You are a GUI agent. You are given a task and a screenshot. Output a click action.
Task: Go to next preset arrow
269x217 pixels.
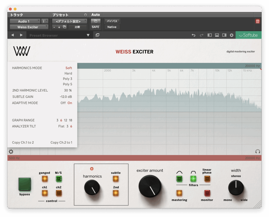click(21, 35)
